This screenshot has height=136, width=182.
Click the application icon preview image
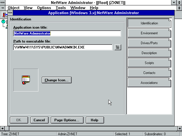point(26,80)
